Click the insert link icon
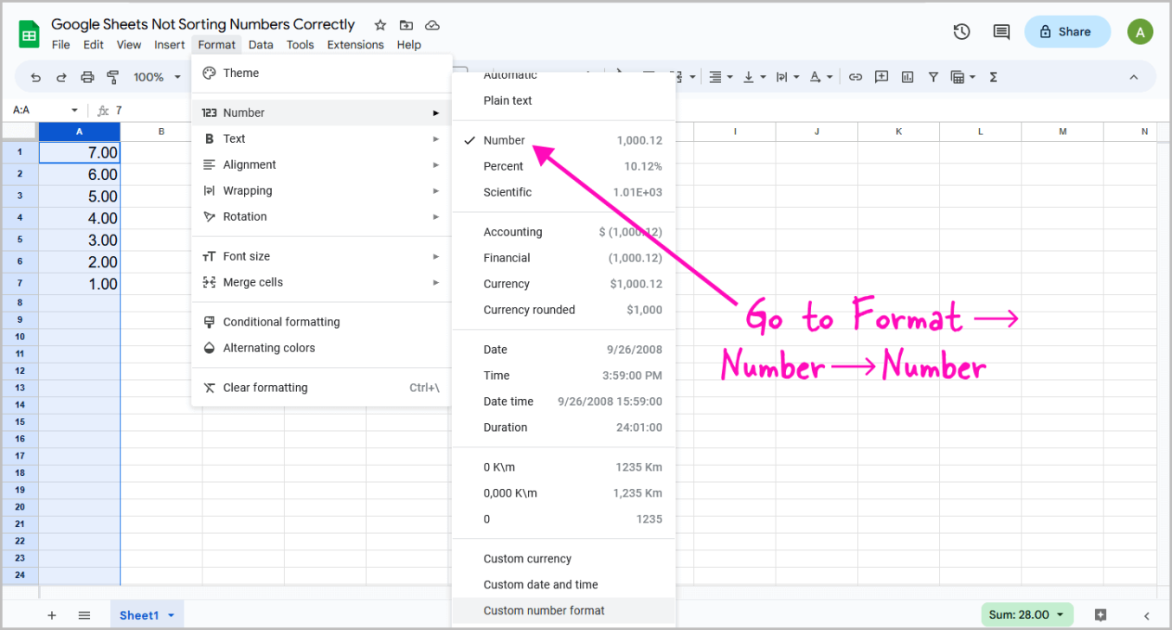 click(855, 77)
